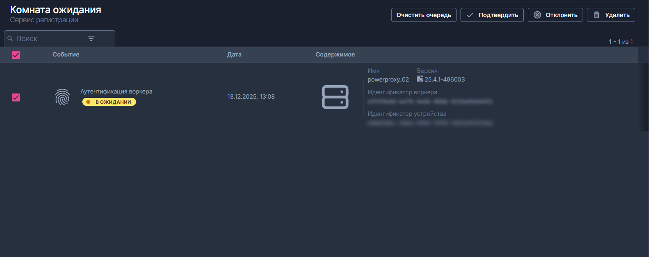Sort by the Дата column header
Viewport: 649px width, 257px height.
[234, 55]
